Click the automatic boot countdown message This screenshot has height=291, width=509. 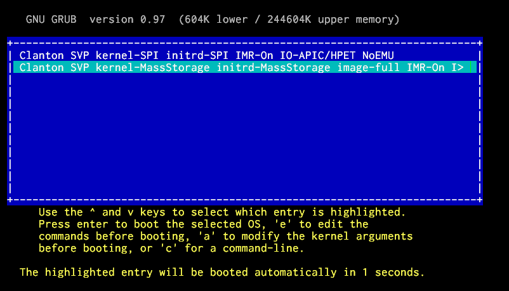coord(222,273)
